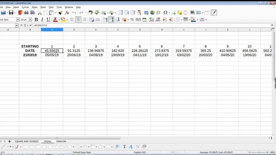Switch to the RANDOM sheet tab

[x=61, y=141]
